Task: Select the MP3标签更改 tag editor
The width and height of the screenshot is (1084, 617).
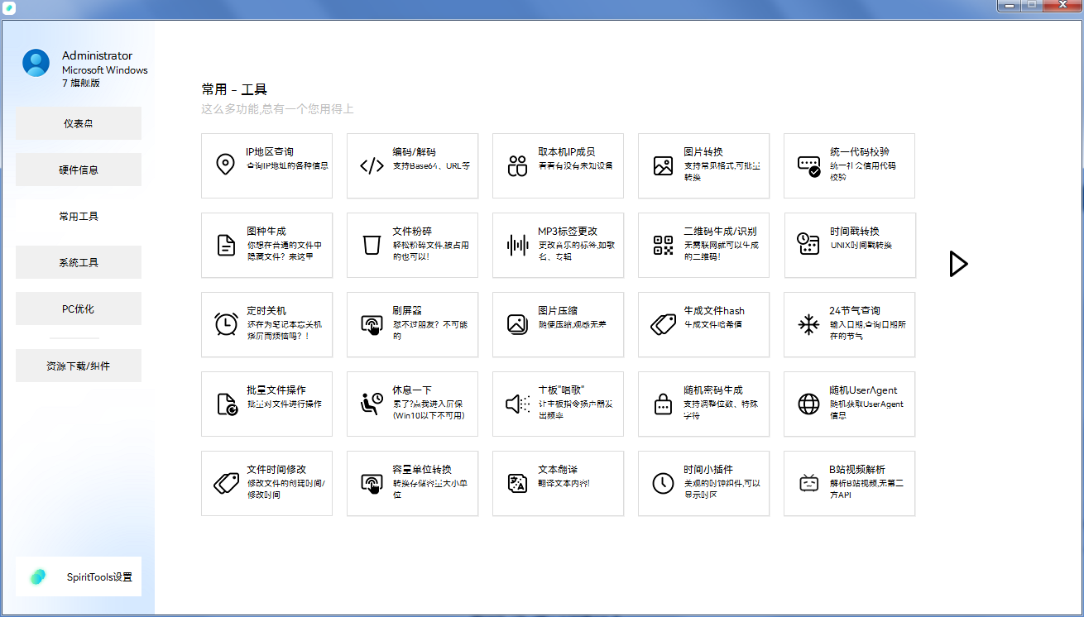Action: (x=558, y=245)
